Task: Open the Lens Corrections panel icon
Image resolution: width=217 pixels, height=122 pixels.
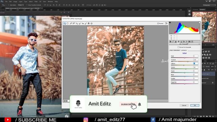Action: tap(184, 41)
